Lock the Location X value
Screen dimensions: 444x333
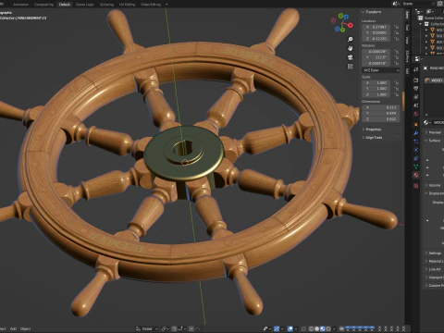pos(396,27)
